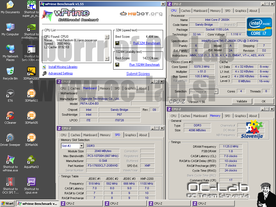Click the LPCIO model IT8728 field
This screenshot has height=207, width=276.
pyautogui.click(x=119, y=120)
